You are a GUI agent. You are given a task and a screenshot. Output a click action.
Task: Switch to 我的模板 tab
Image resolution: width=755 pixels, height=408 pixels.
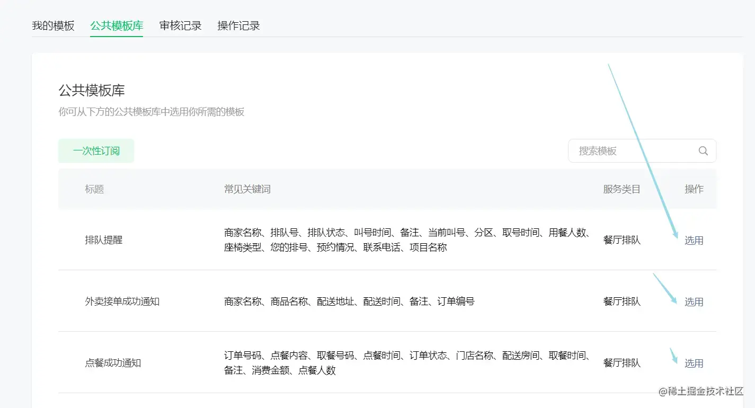(x=53, y=25)
